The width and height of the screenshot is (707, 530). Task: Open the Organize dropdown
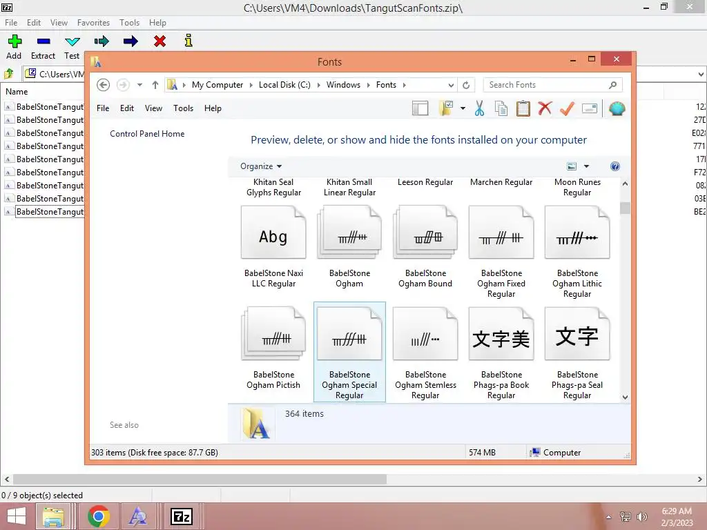(260, 166)
